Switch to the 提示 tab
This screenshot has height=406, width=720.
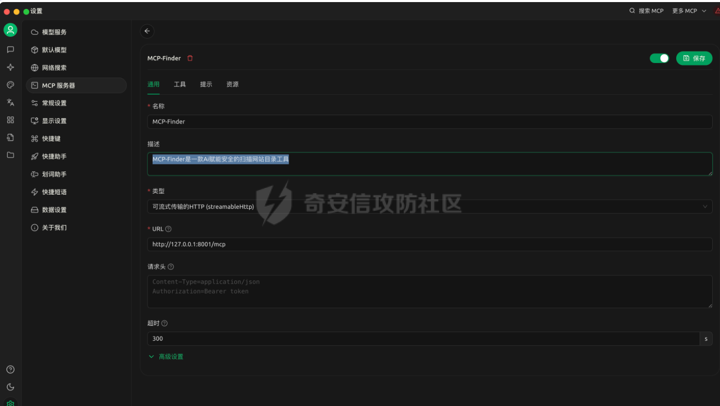[x=206, y=84]
